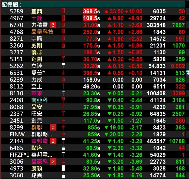Click the candlestick icon for 3217 優群
Viewport: 189px width, 179px height.
(63, 52)
